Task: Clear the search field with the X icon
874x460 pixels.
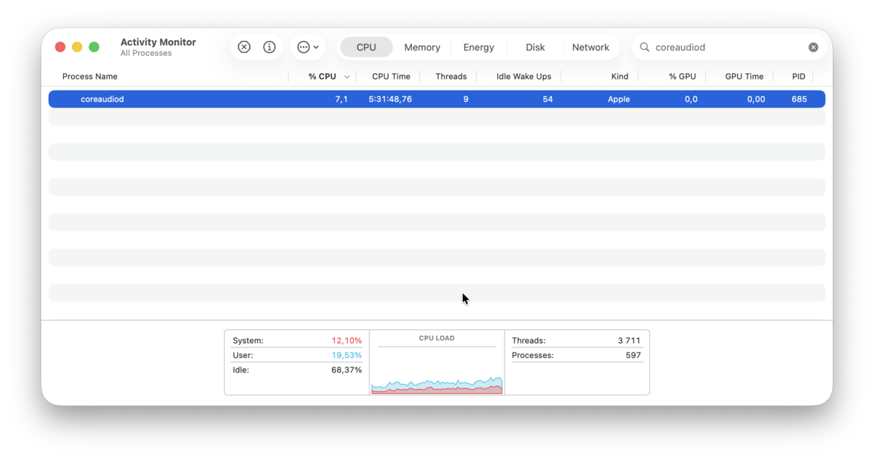Action: click(813, 47)
